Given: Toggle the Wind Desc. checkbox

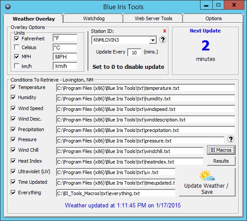Looking at the screenshot, I should point(13,119).
